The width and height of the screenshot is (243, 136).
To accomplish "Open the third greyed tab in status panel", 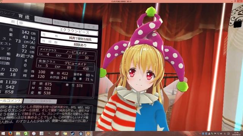I will coord(77,25).
